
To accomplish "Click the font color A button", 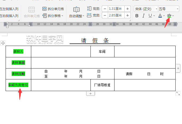I will pyautogui.click(x=160, y=16).
